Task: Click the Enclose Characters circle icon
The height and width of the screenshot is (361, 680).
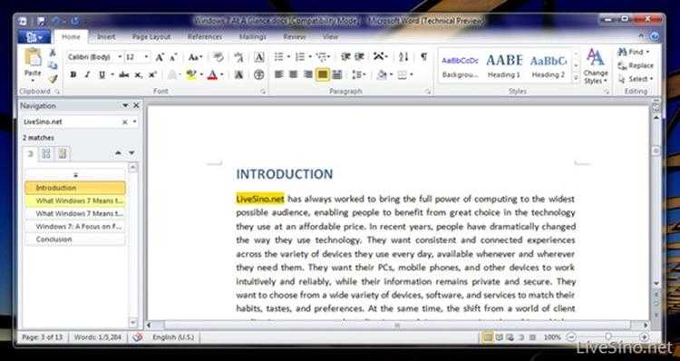Action: click(x=259, y=75)
